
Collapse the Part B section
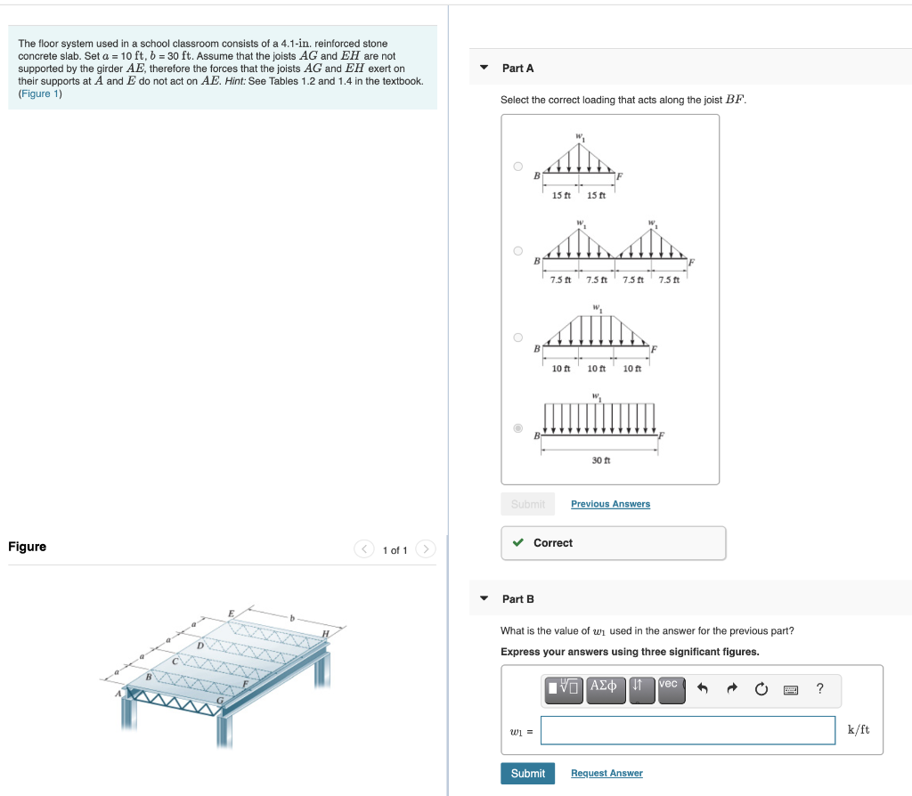pos(482,598)
